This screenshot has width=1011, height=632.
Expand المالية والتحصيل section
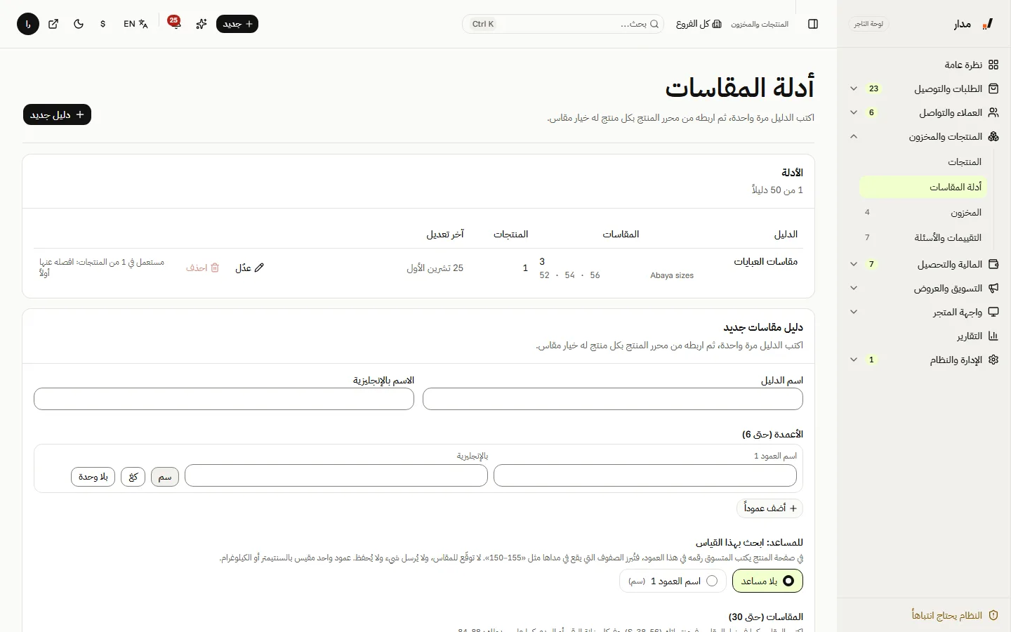(924, 264)
